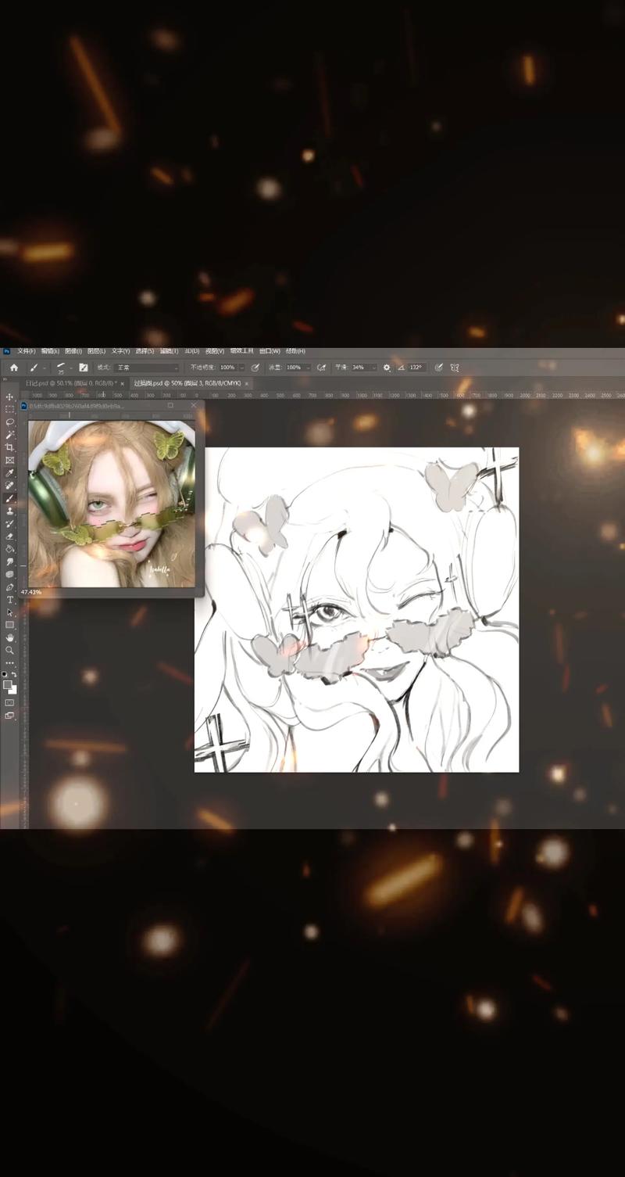Choose the Type tool
Screen dimensions: 625x1177
[9, 600]
